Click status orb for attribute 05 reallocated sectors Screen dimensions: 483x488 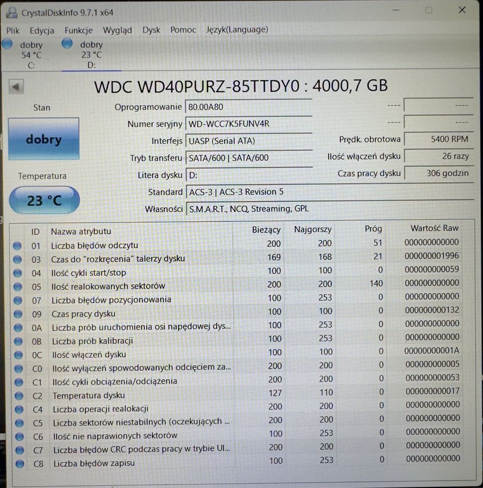coord(18,287)
